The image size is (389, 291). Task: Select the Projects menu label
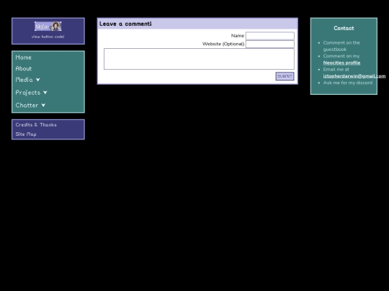click(x=28, y=93)
